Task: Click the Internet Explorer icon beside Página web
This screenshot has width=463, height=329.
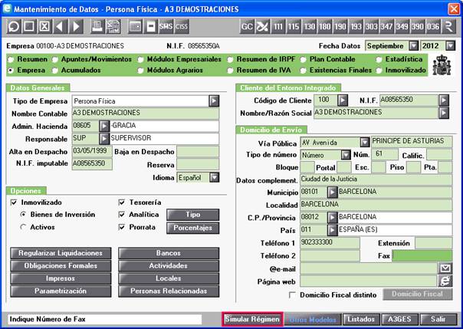Action: (445, 281)
